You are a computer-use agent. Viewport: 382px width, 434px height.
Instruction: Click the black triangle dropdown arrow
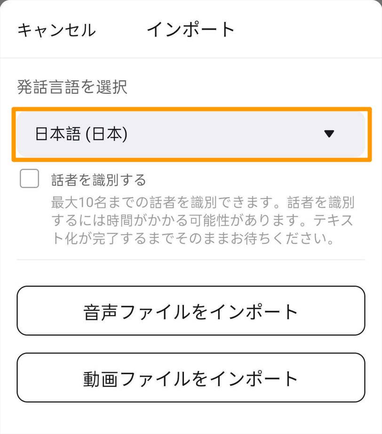[x=329, y=134]
